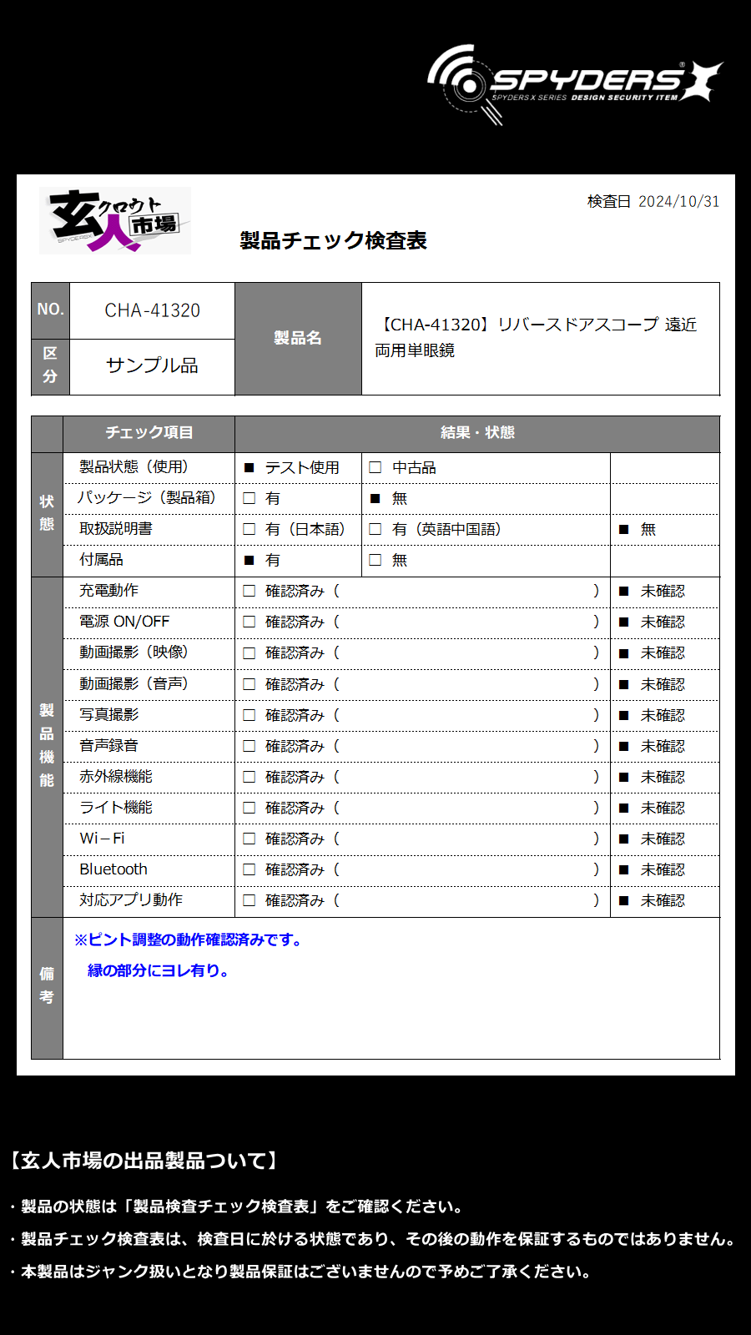Select the CHA-41320 number cell
The image size is (751, 1335).
click(x=152, y=310)
